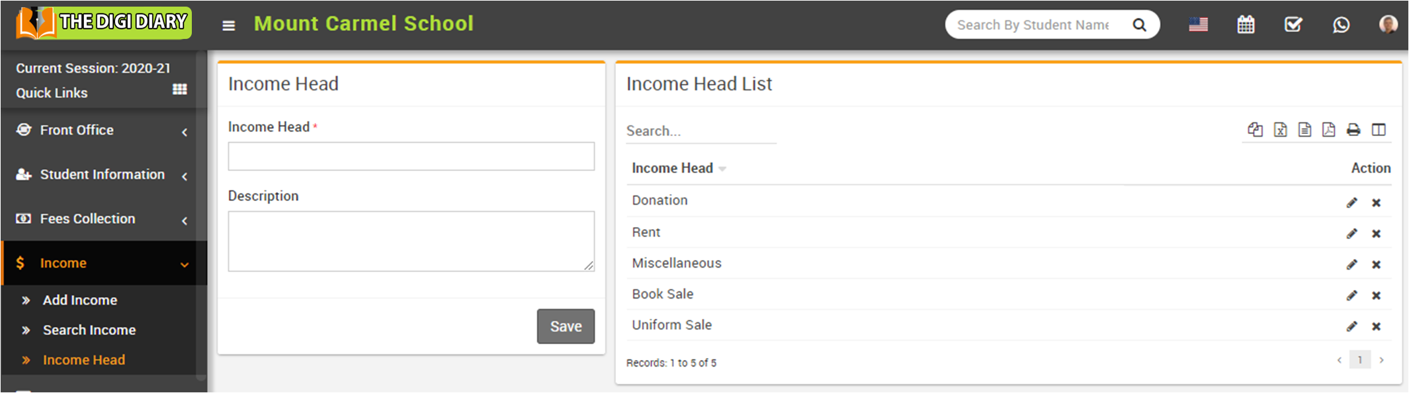The height and width of the screenshot is (393, 1409).
Task: Export list as PDF icon
Action: point(1328,129)
